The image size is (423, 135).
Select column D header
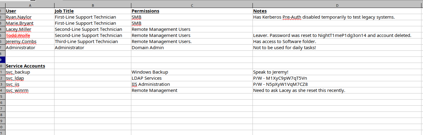pos(337,5)
